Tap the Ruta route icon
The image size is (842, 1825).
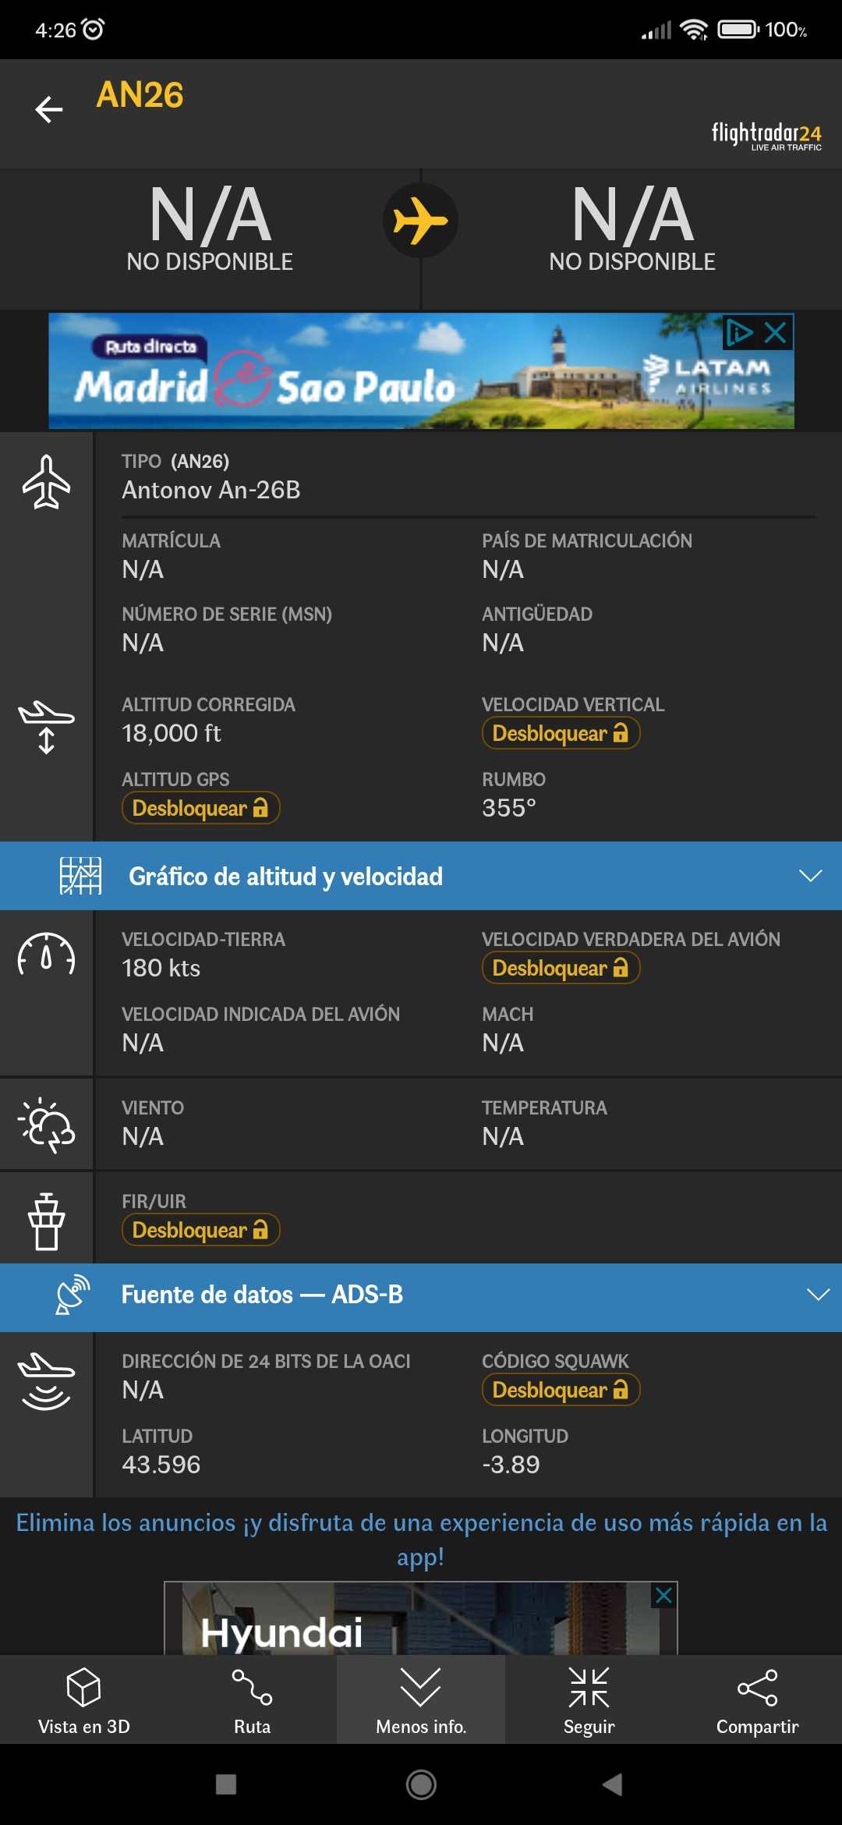pyautogui.click(x=252, y=1701)
